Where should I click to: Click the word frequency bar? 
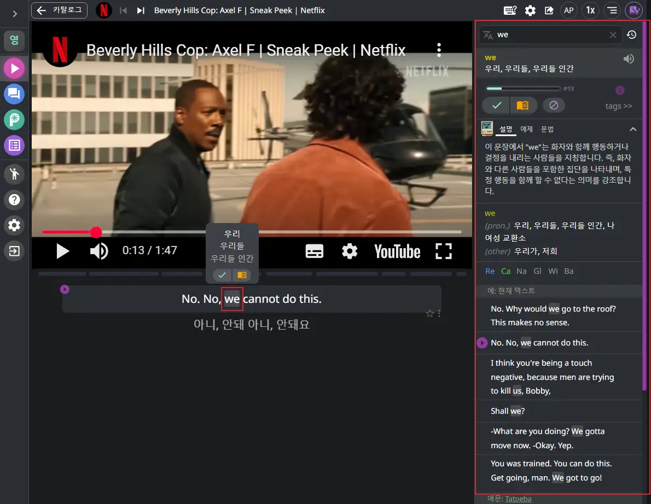[x=523, y=89]
